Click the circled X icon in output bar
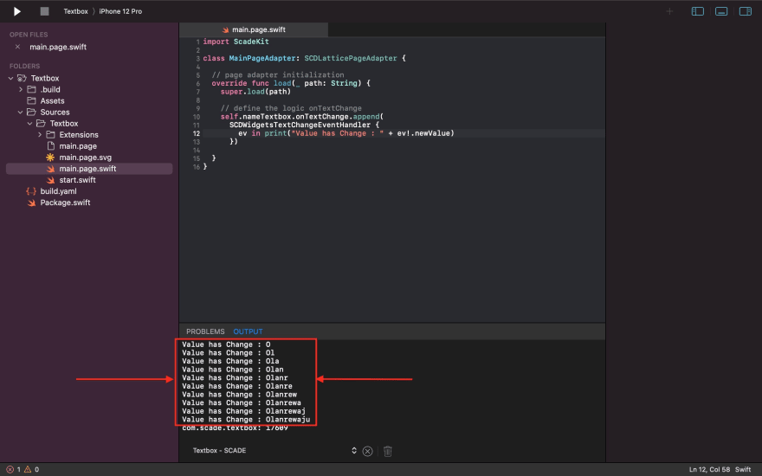 (x=367, y=451)
